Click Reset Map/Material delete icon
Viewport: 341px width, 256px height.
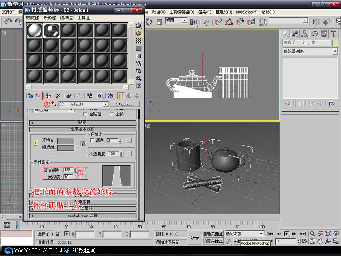coord(58,96)
